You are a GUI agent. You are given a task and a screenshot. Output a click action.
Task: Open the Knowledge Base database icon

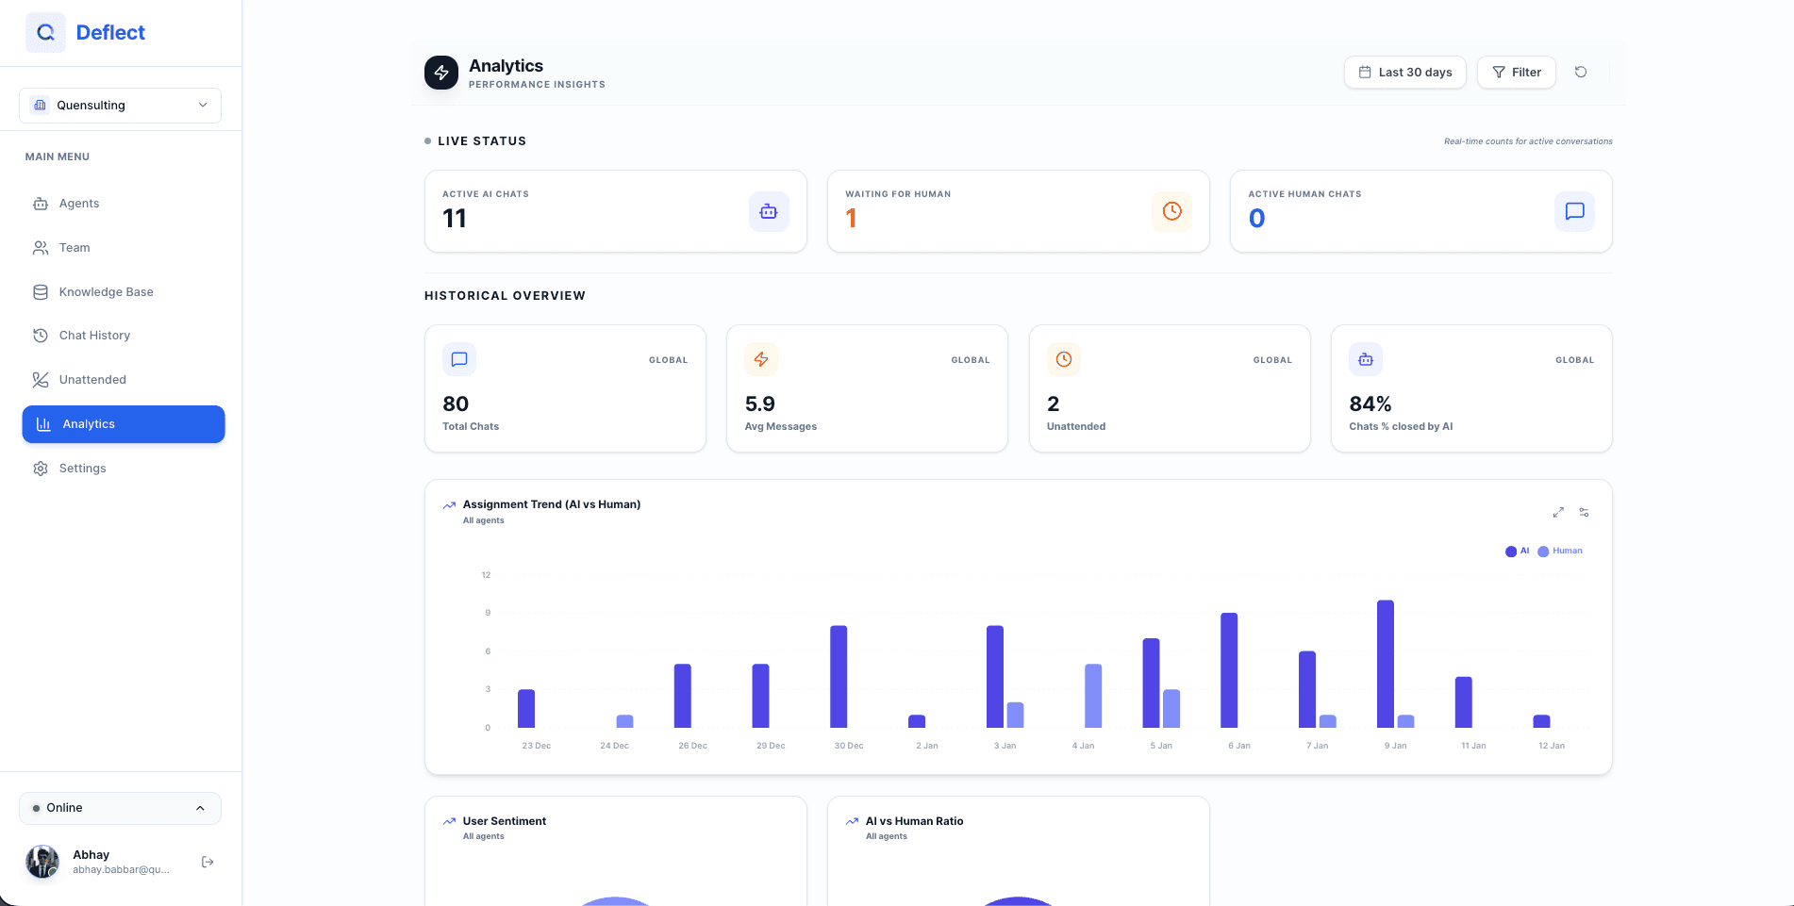coord(41,291)
